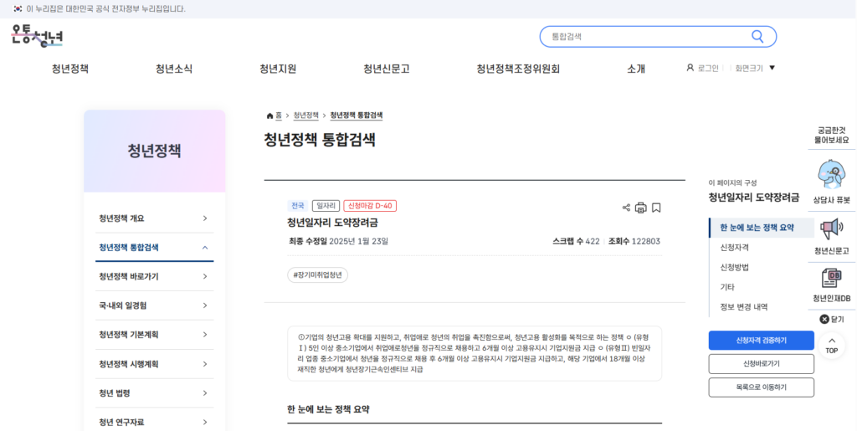Click the TOP scroll-up button
857x431 pixels.
831,345
